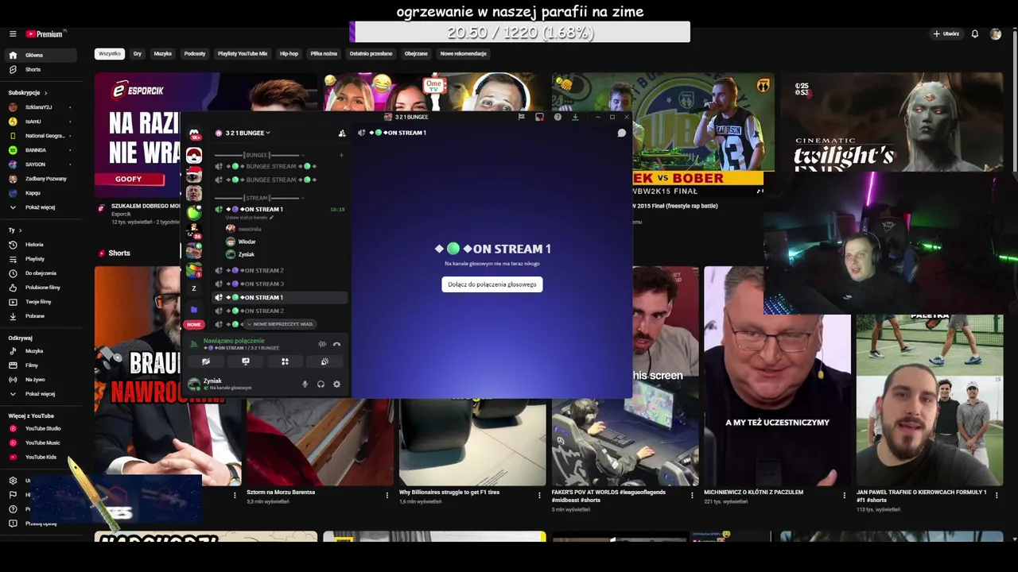
Task: Join the ON STREAM 3 voice channel
Action: tap(280, 284)
